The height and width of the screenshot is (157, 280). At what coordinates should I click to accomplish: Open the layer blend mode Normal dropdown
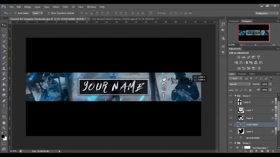[240, 84]
